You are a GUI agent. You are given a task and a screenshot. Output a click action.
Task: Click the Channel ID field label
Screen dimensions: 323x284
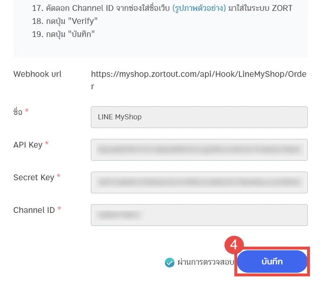click(34, 210)
